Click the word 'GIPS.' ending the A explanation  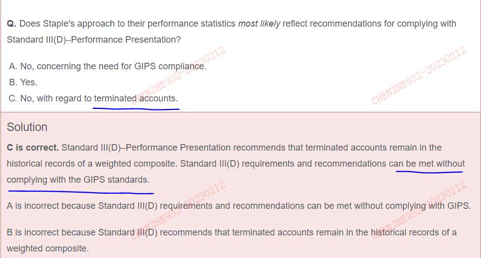459,205
